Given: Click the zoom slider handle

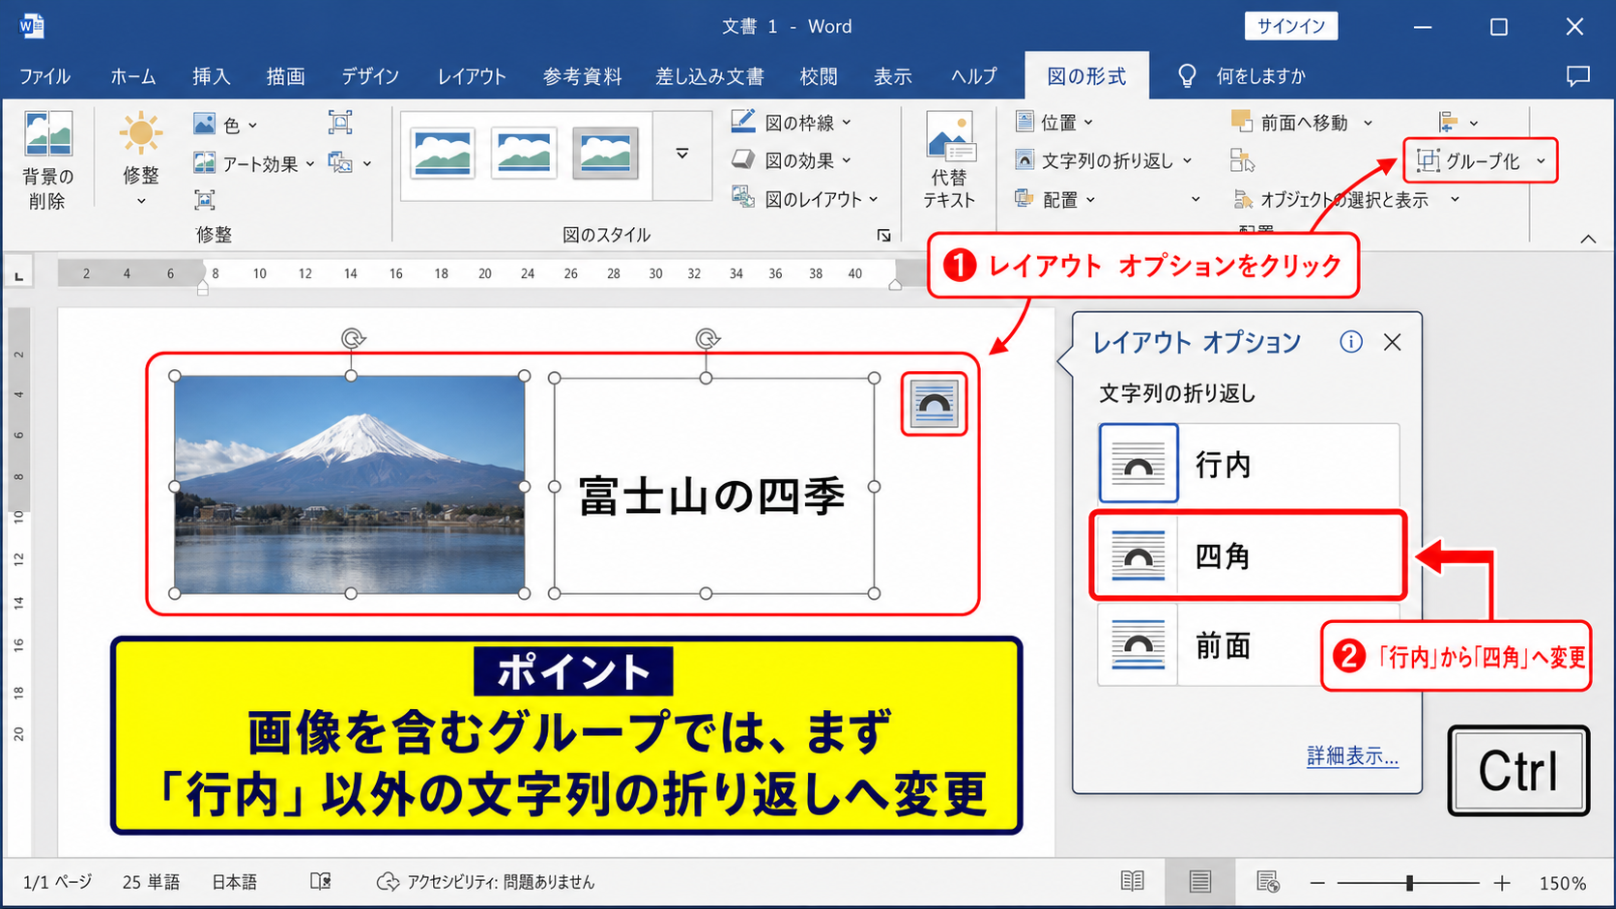Looking at the screenshot, I should coord(1409,882).
